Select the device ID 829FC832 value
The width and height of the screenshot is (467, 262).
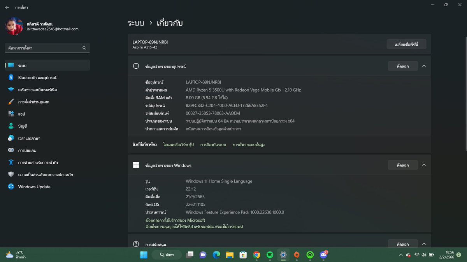(226, 106)
